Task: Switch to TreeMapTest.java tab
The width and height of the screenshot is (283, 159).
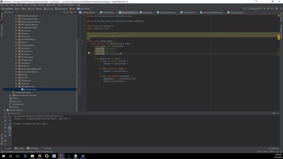Action: [88, 12]
